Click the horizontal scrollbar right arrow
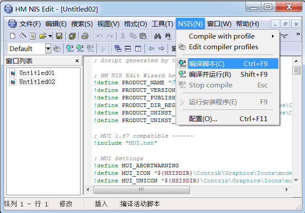This screenshot has width=305, height=213. [287, 189]
